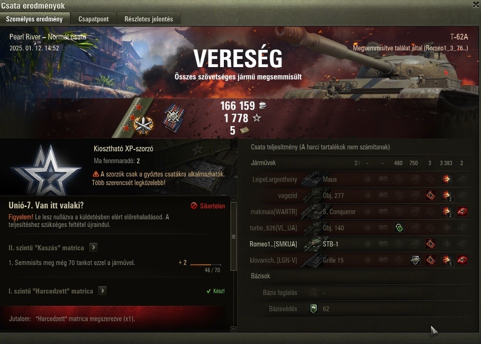Viewport: 481px width, 344px height.
Task: Click the scroll up arrow in mission panel
Action: (x=233, y=199)
